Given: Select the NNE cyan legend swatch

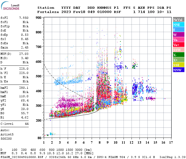Looking at the screenshot, I should pyautogui.click(x=179, y=25).
